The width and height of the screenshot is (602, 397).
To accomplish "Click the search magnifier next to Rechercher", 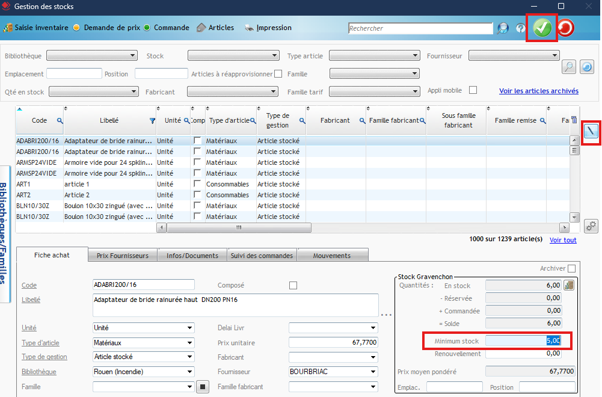I will [x=503, y=28].
